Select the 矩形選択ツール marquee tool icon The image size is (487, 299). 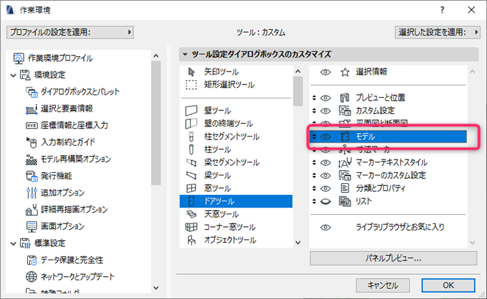click(191, 85)
